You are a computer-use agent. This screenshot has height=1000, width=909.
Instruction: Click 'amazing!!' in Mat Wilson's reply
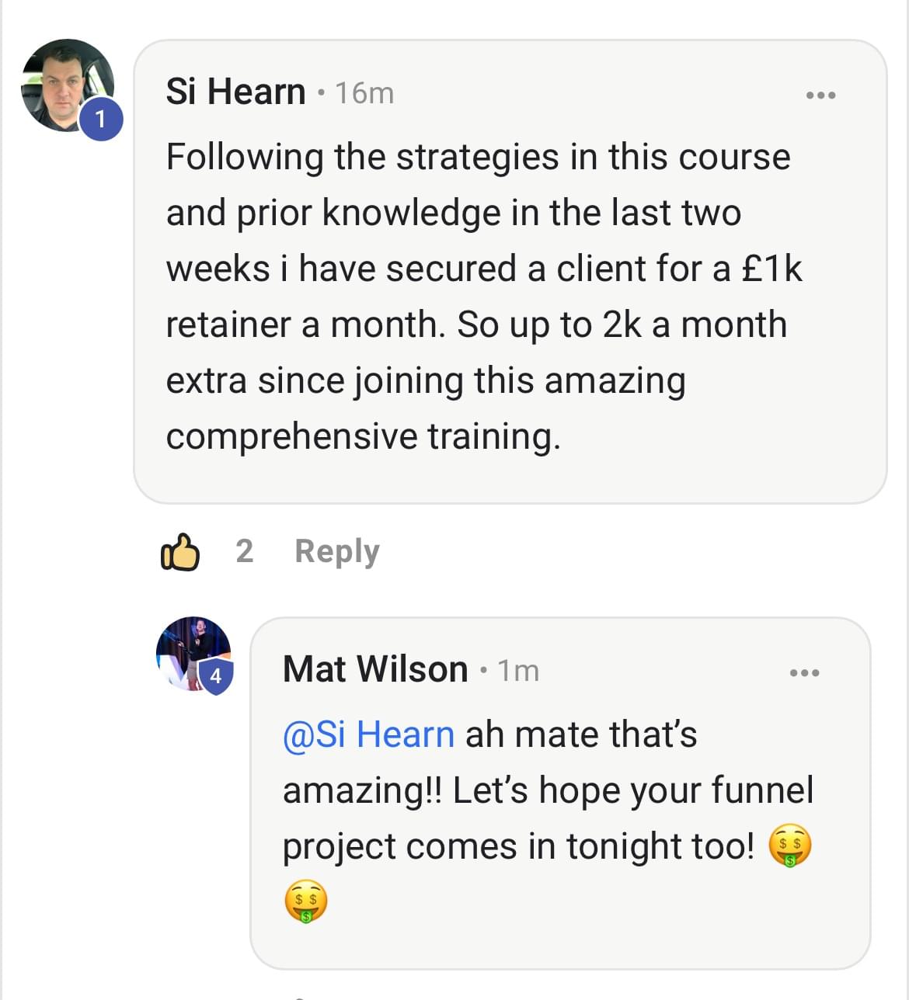pos(361,790)
